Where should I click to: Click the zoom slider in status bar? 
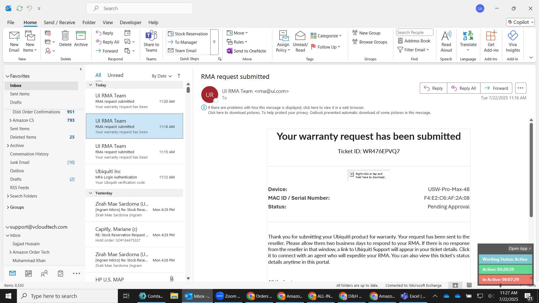click(x=501, y=285)
